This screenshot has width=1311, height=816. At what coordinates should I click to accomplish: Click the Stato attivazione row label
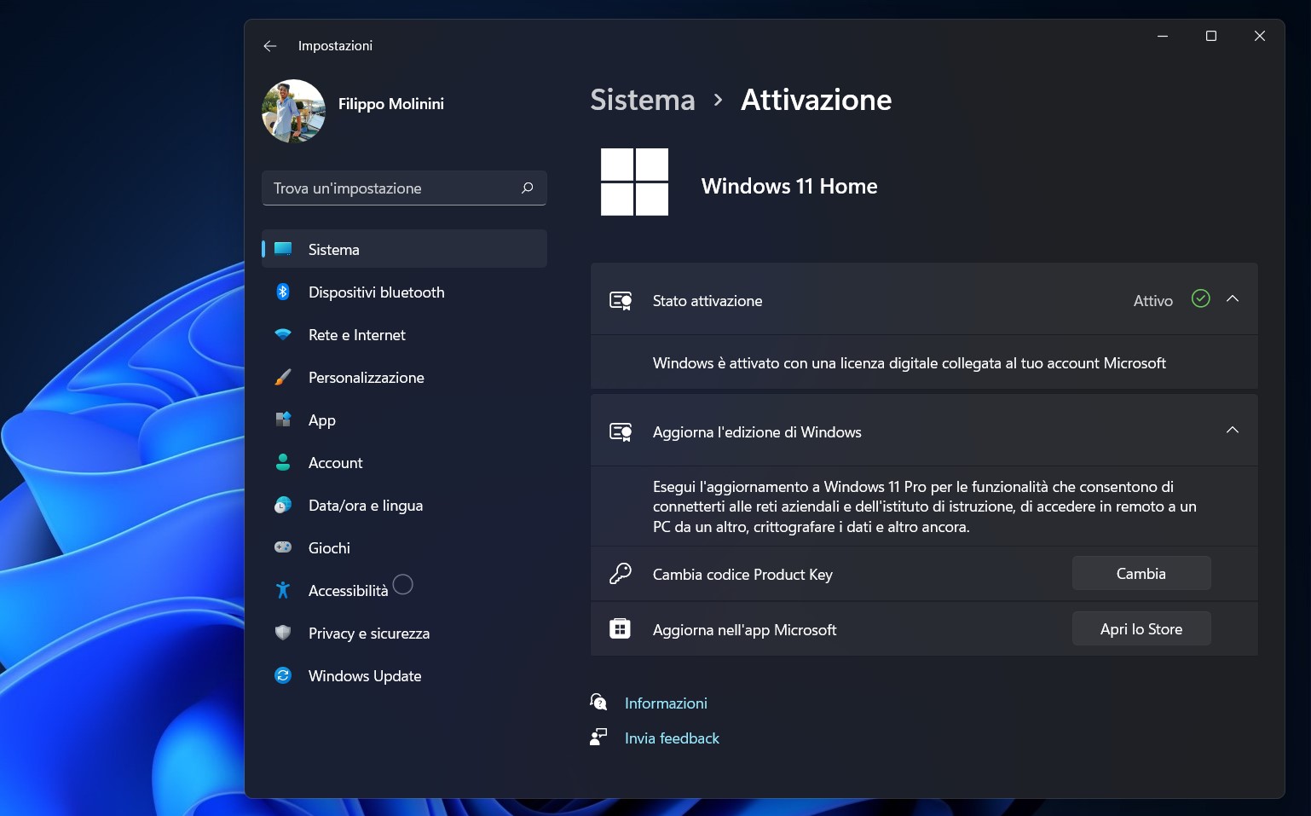[707, 301]
